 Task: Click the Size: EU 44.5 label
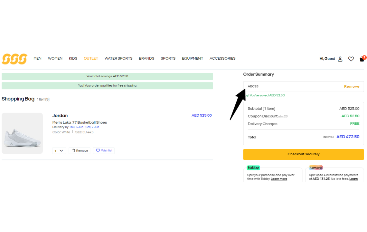point(84,132)
